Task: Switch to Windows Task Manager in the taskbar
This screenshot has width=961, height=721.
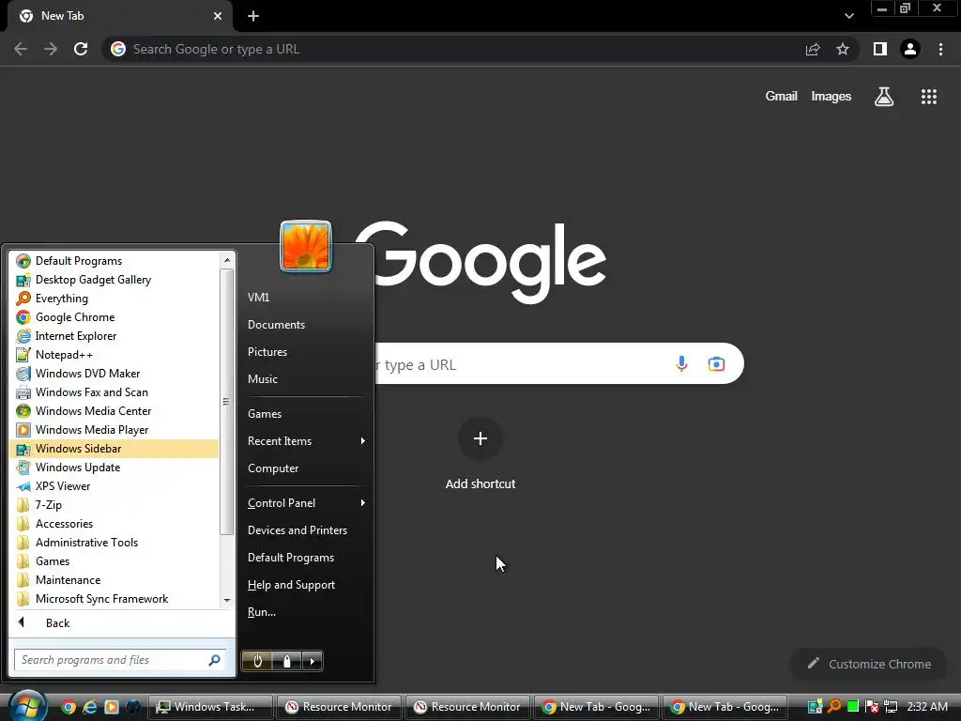Action: point(211,707)
